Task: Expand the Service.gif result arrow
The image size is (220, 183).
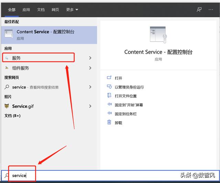Action: [x=90, y=106]
